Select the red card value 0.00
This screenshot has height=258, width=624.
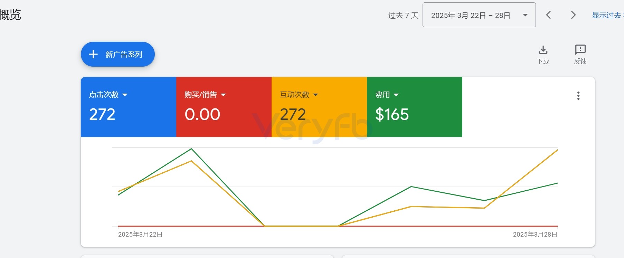(x=202, y=114)
